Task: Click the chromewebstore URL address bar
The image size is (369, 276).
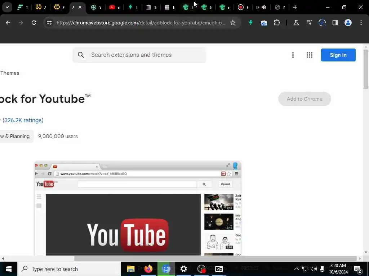Action: point(141,23)
